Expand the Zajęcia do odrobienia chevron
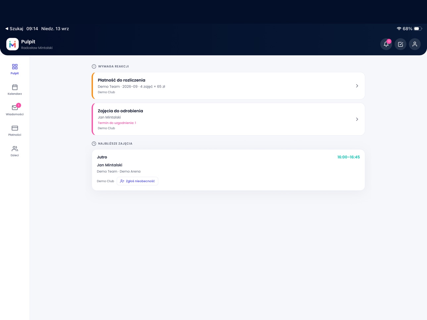This screenshot has width=427, height=320. click(357, 119)
